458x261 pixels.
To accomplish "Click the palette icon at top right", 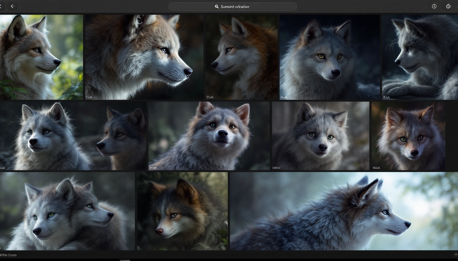I will 448,6.
